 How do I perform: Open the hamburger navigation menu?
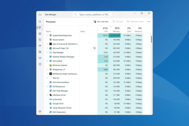pos(40,22)
